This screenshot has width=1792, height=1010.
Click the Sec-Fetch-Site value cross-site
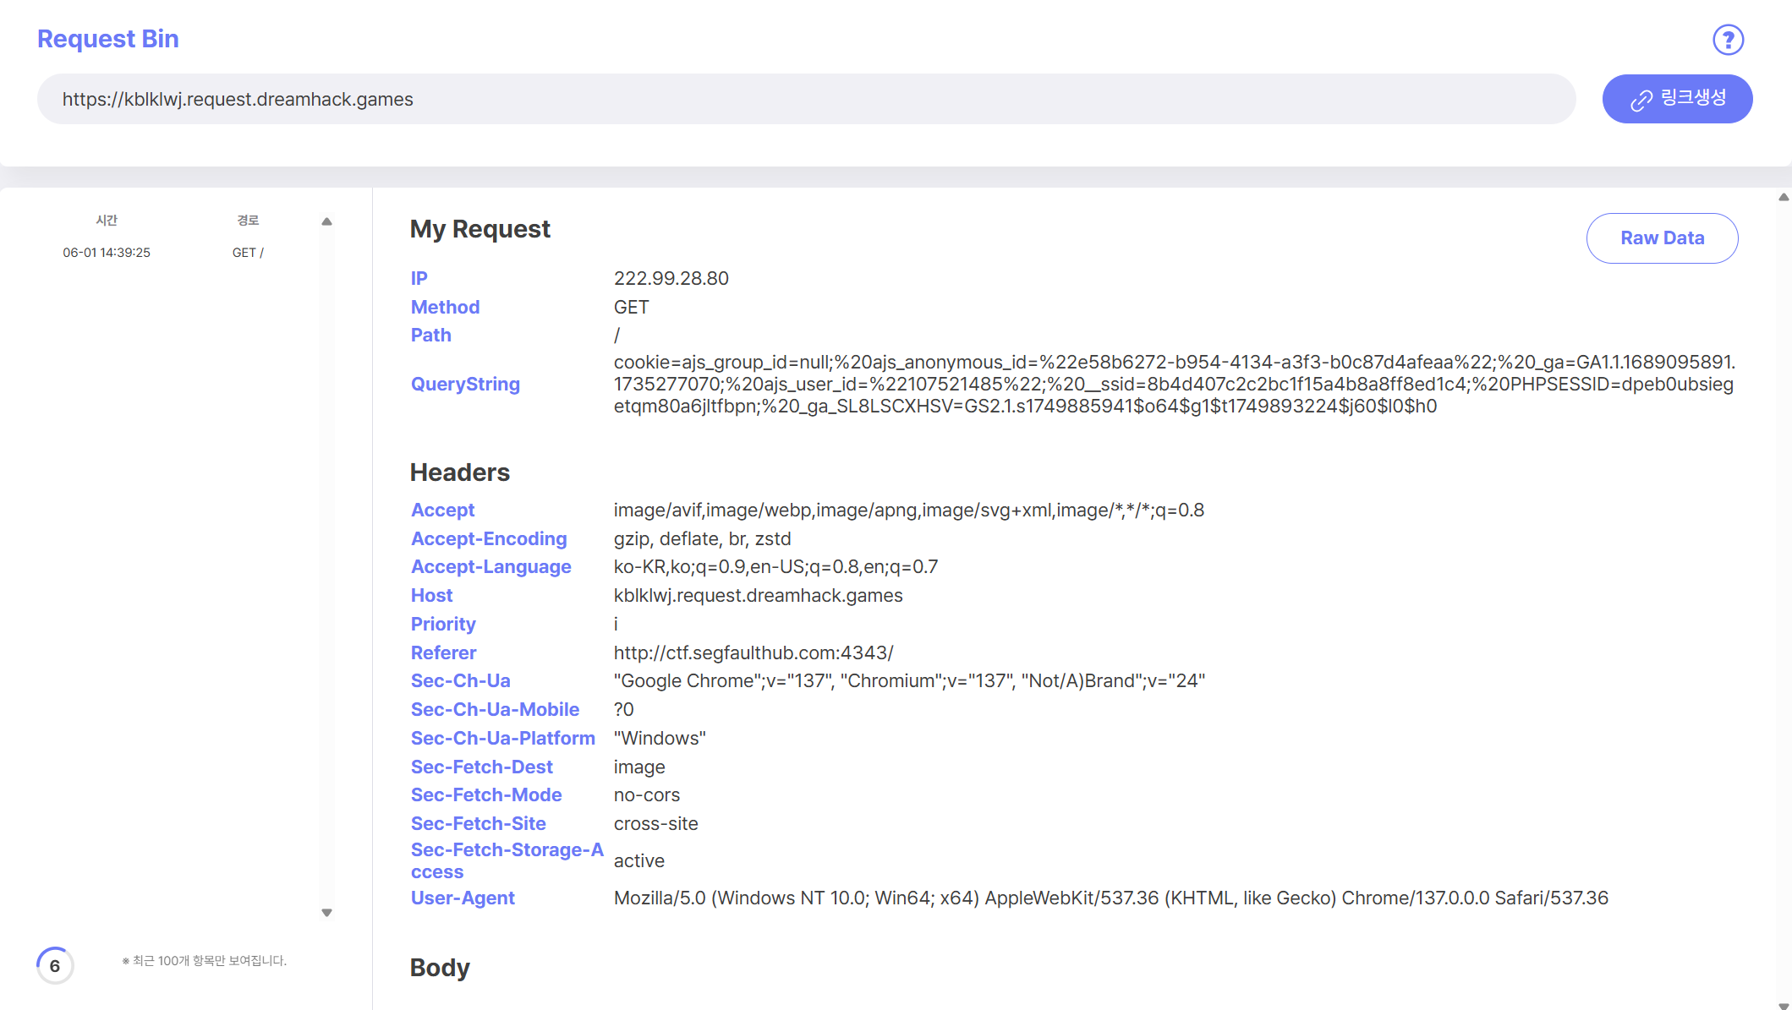point(655,823)
